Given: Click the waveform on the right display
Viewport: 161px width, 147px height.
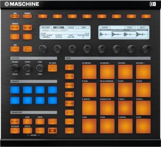Looking at the screenshot, I should pos(124,34).
